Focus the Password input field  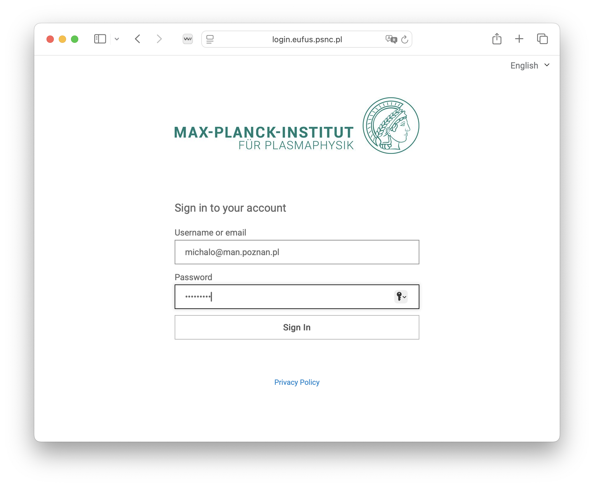tap(297, 297)
